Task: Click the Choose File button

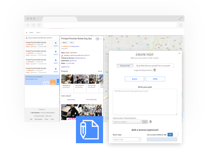Action: click(125, 66)
